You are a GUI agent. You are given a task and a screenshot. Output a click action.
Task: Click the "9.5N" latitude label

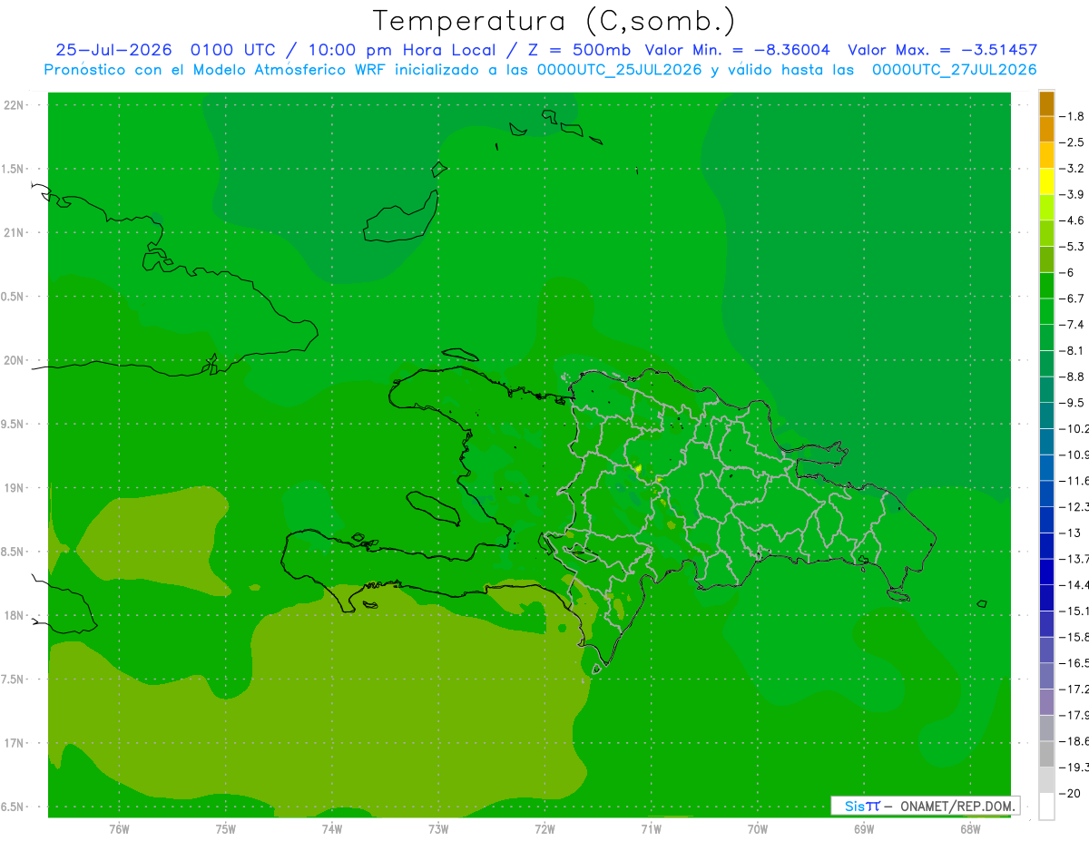[14, 425]
